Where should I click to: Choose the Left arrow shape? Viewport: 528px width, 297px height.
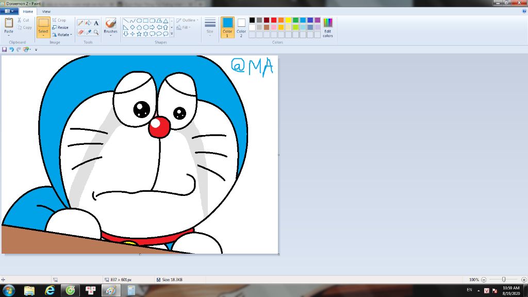(159, 27)
